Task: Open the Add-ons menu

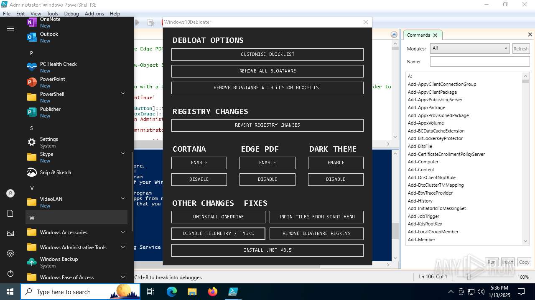Action: (94, 14)
